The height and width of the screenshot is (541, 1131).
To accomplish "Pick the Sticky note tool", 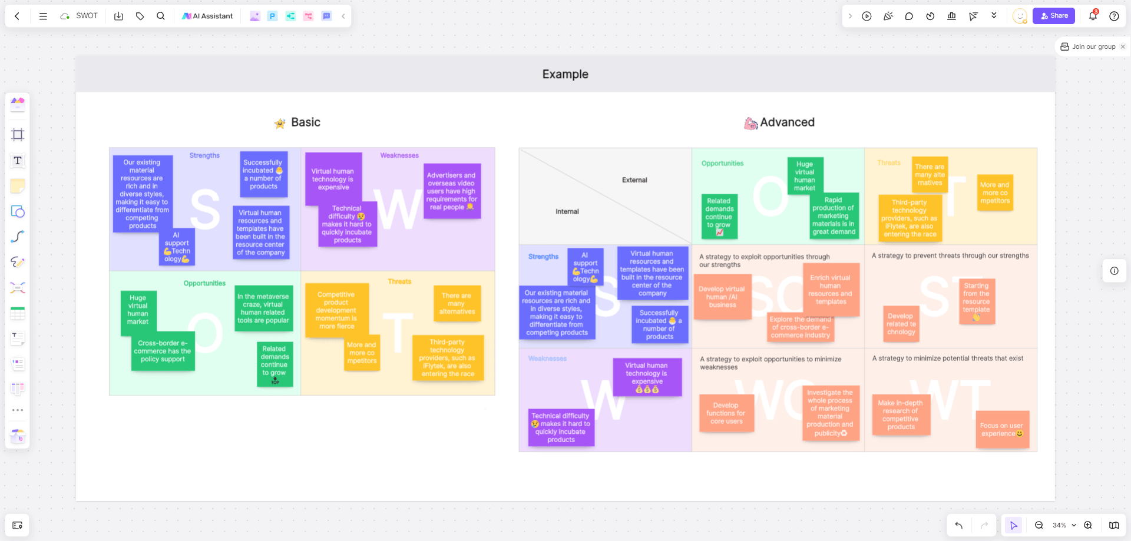I will coord(18,186).
